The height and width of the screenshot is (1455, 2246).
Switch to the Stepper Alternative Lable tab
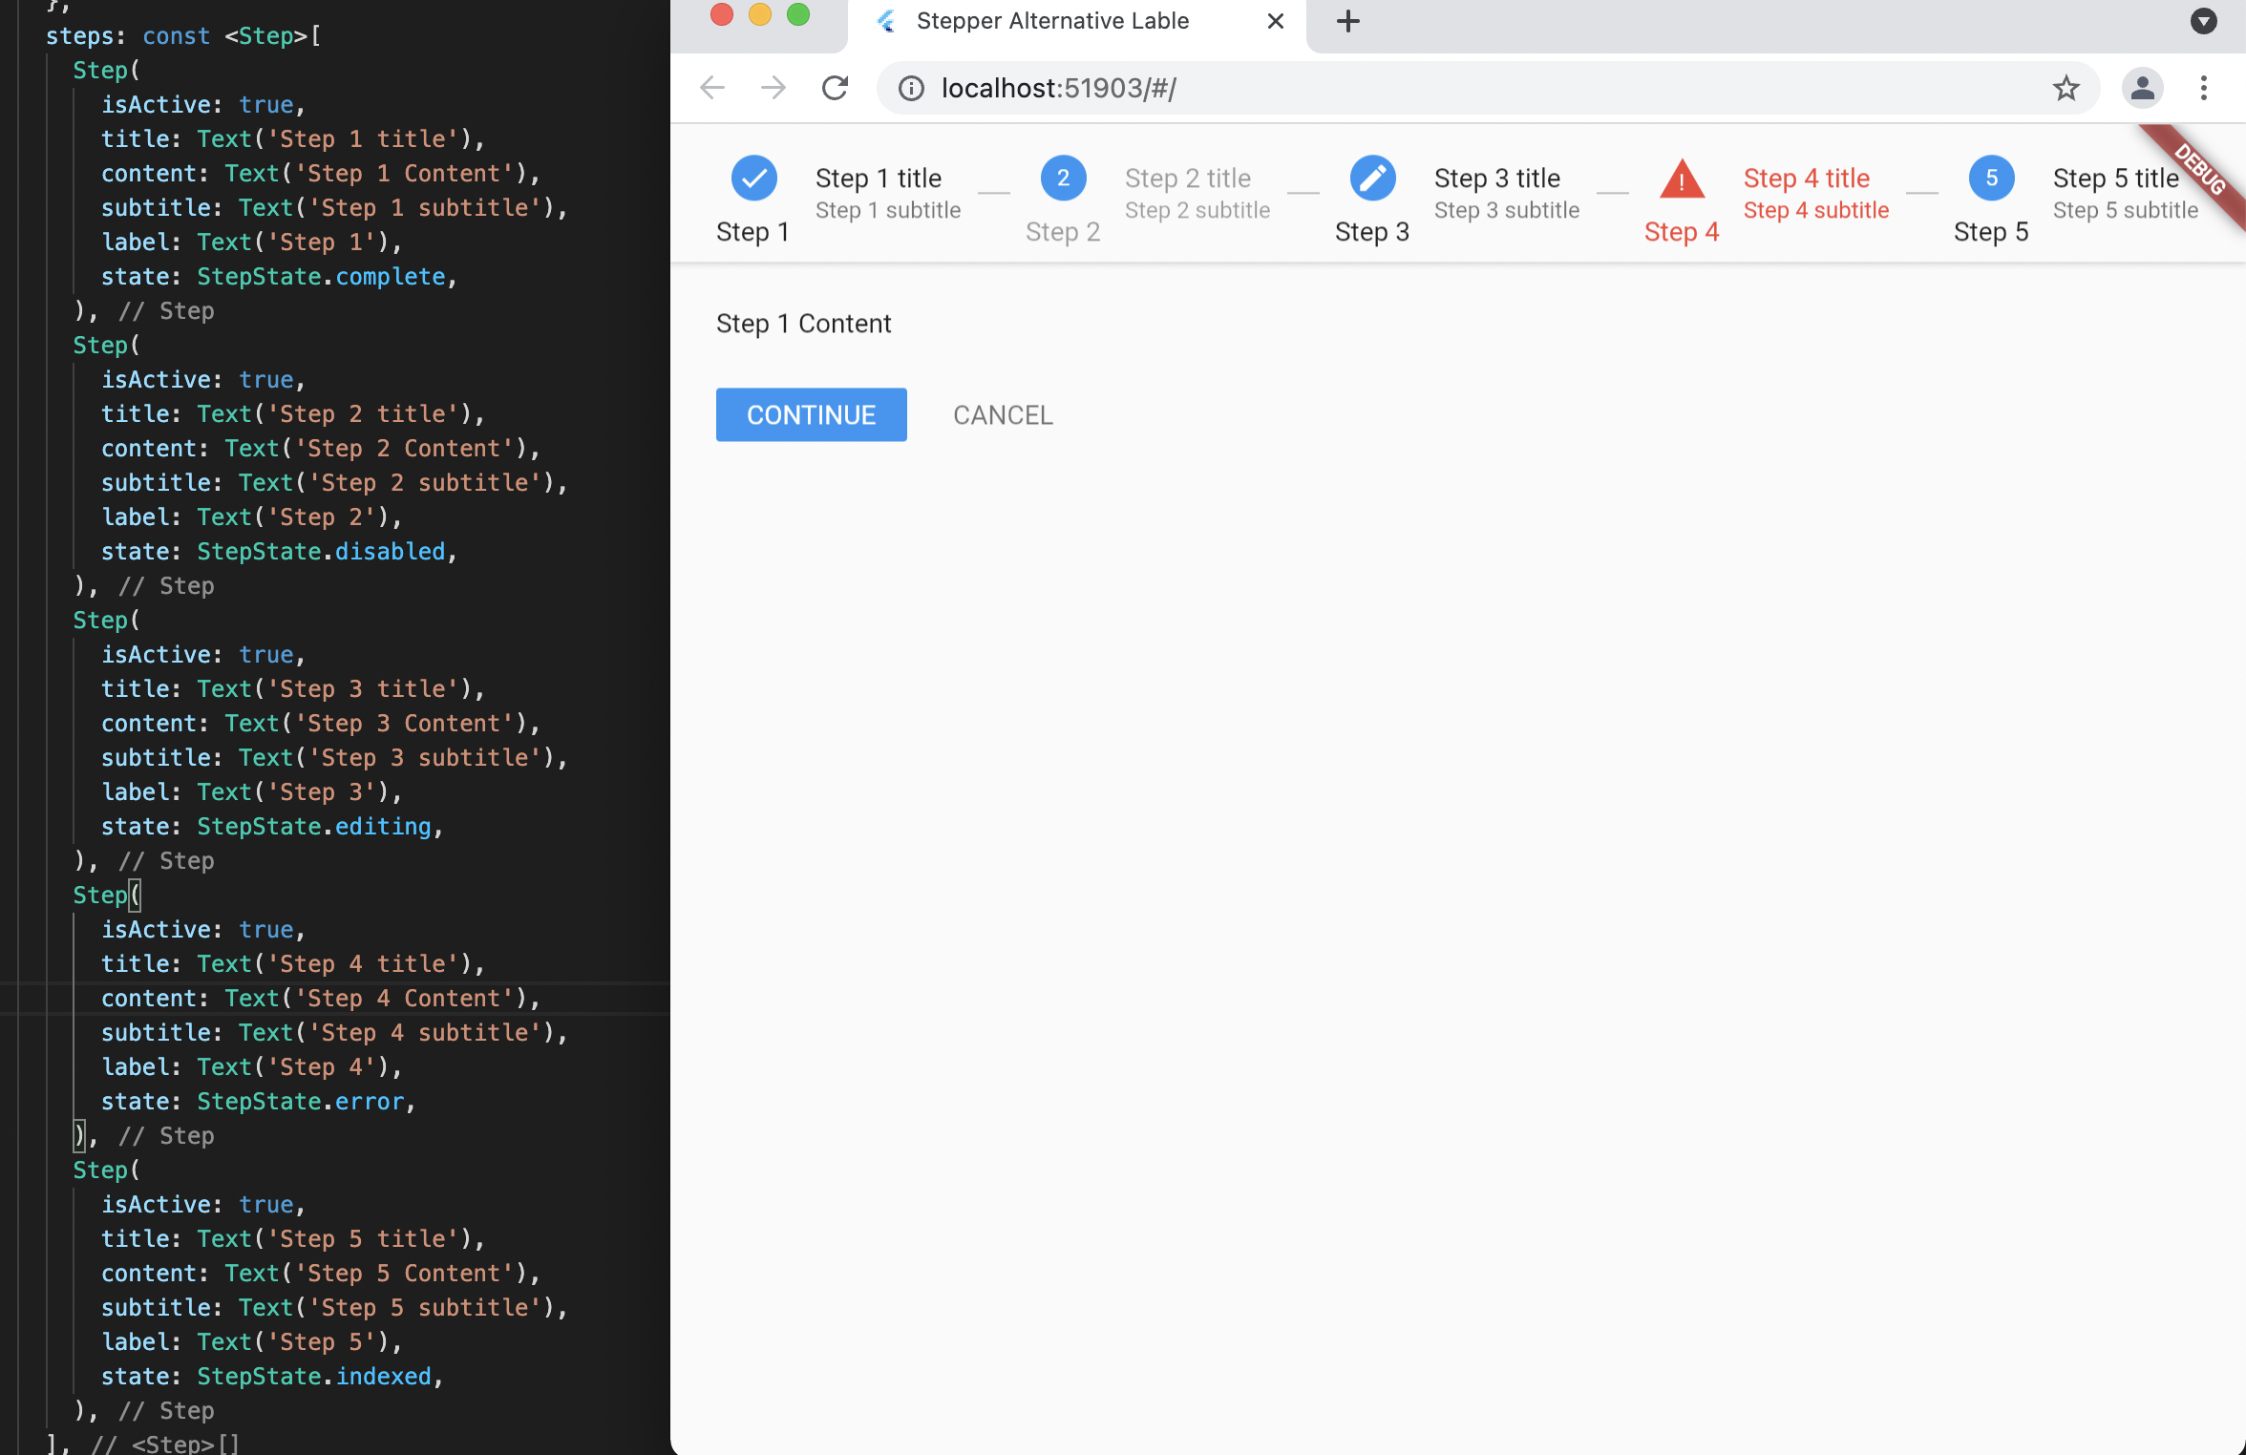[x=1076, y=23]
